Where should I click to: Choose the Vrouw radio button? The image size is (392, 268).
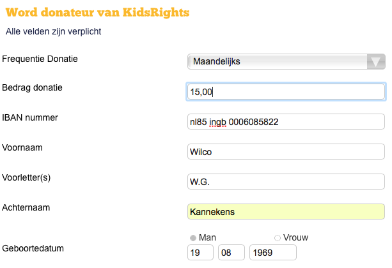coord(277,237)
